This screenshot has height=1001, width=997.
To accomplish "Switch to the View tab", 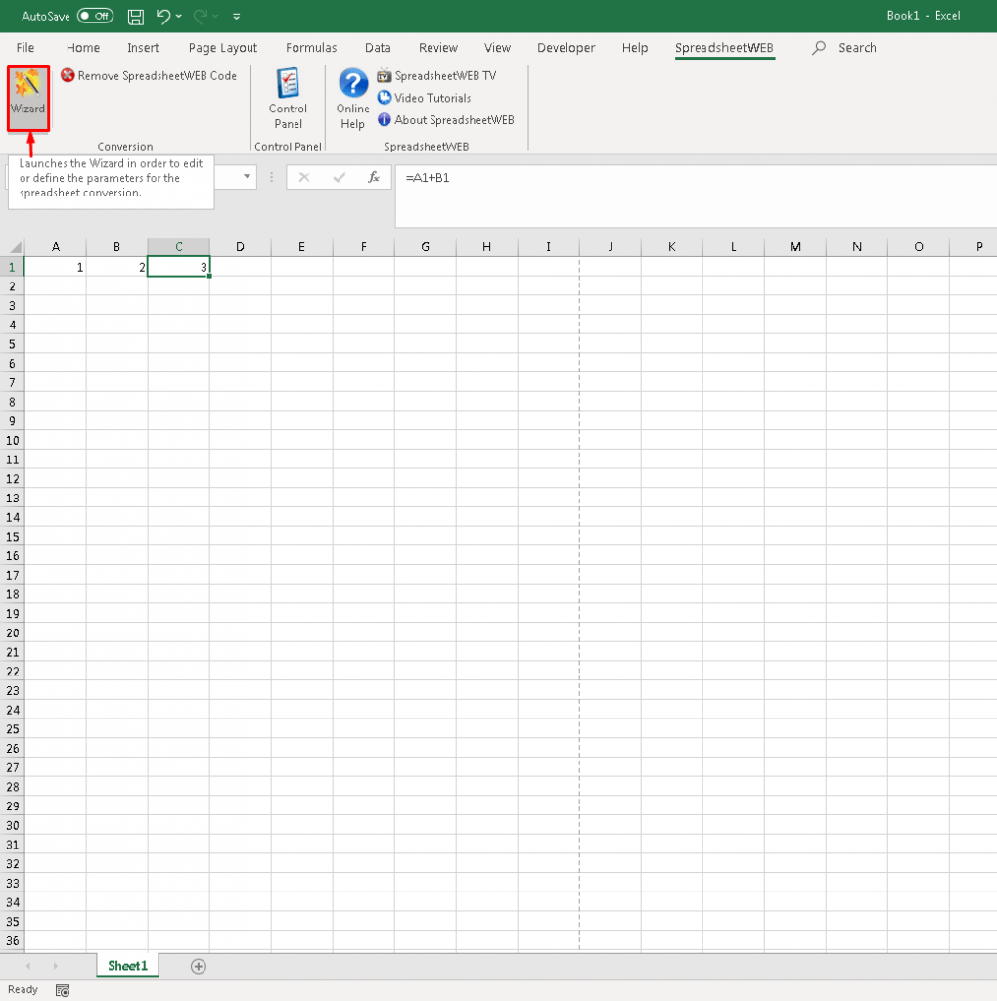I will click(497, 48).
